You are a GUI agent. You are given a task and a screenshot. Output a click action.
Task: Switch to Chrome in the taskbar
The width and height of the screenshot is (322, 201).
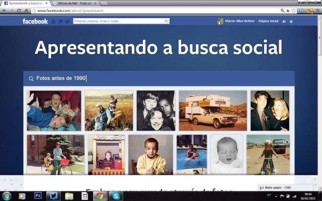[100, 196]
